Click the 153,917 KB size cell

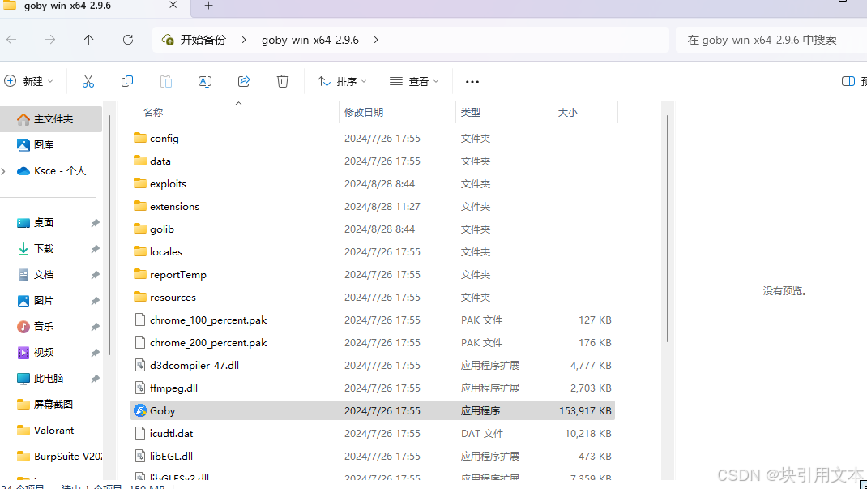585,410
